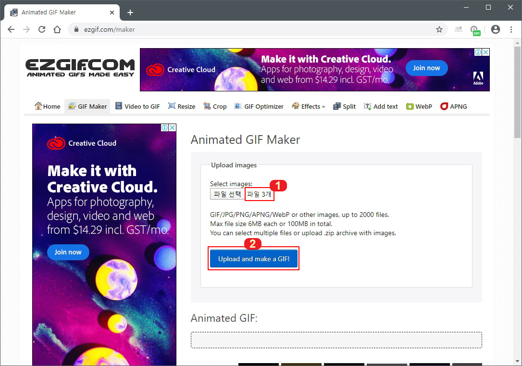This screenshot has height=366, width=522.
Task: Close the left sidebar ad
Action: (x=173, y=127)
